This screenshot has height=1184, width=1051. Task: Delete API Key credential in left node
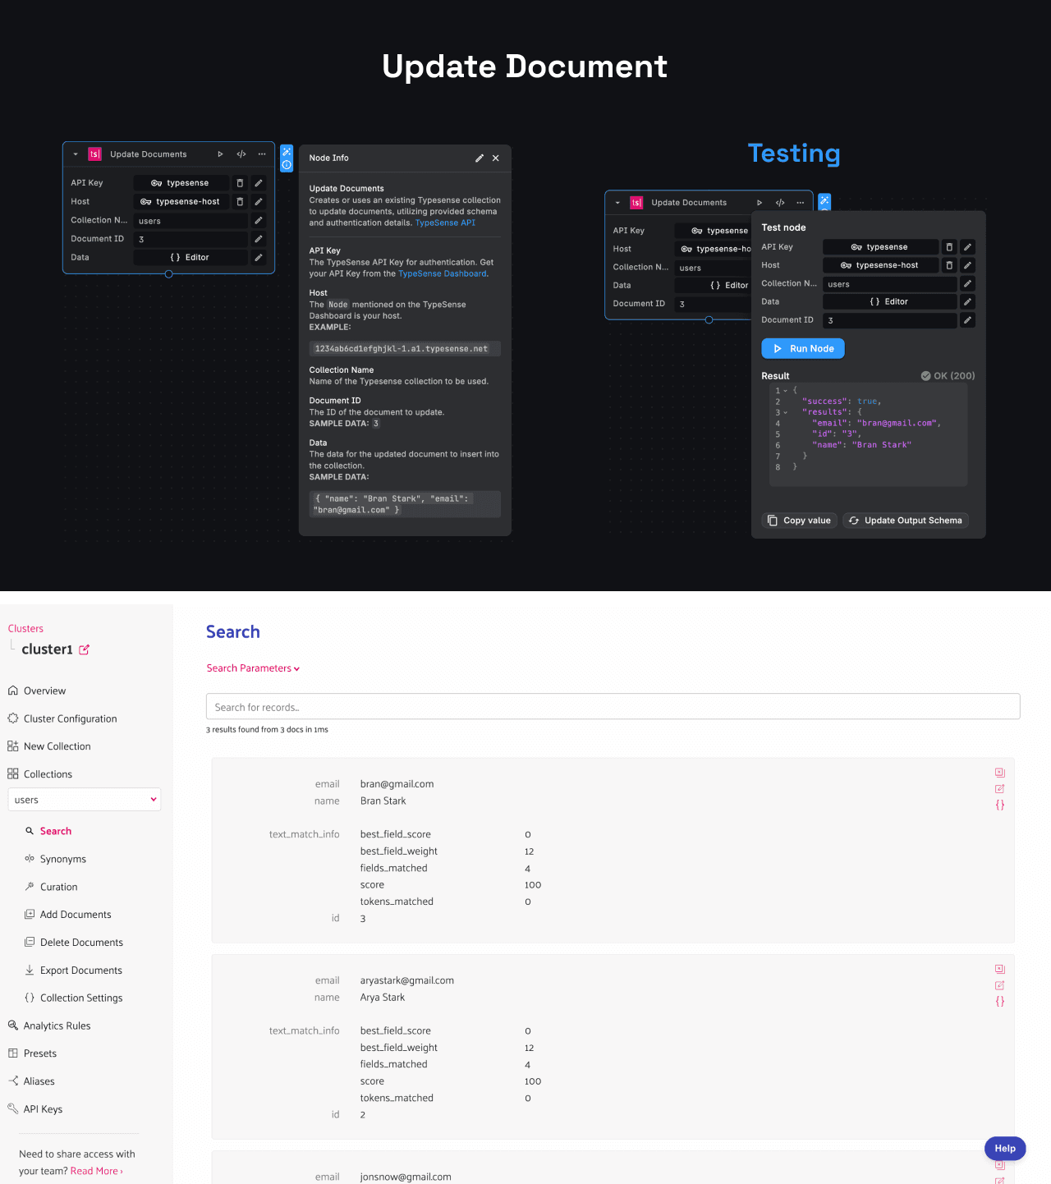240,183
